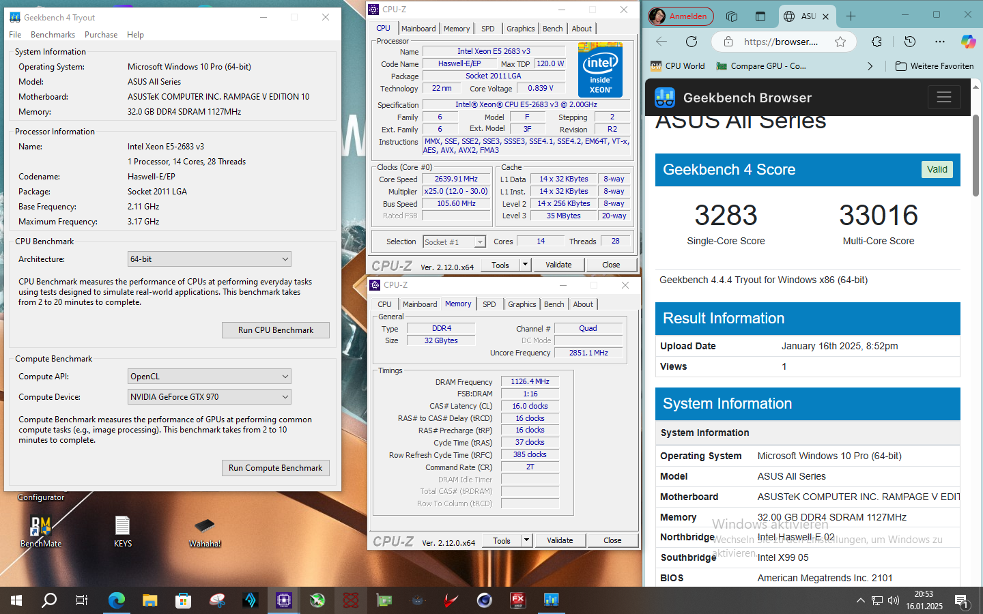Switch to CPU tab in lower CPU-Z
The width and height of the screenshot is (983, 614).
[384, 304]
